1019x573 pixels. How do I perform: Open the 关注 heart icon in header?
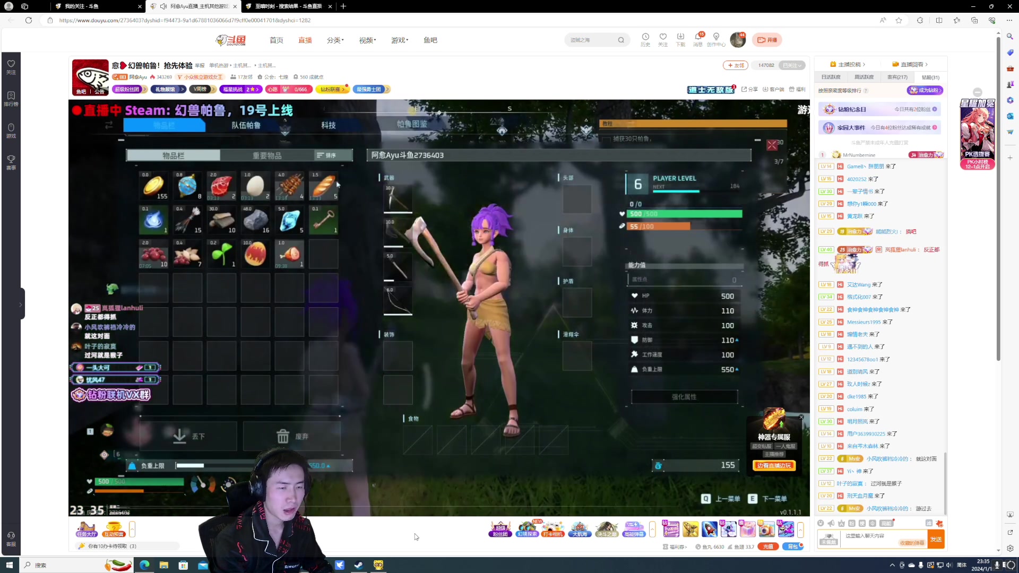pyautogui.click(x=663, y=40)
